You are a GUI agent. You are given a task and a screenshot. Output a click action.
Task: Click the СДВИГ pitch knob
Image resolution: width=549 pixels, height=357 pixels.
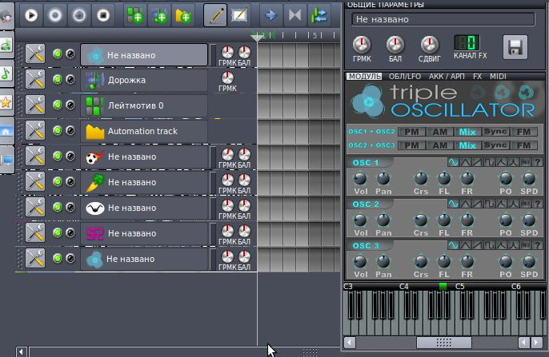429,45
